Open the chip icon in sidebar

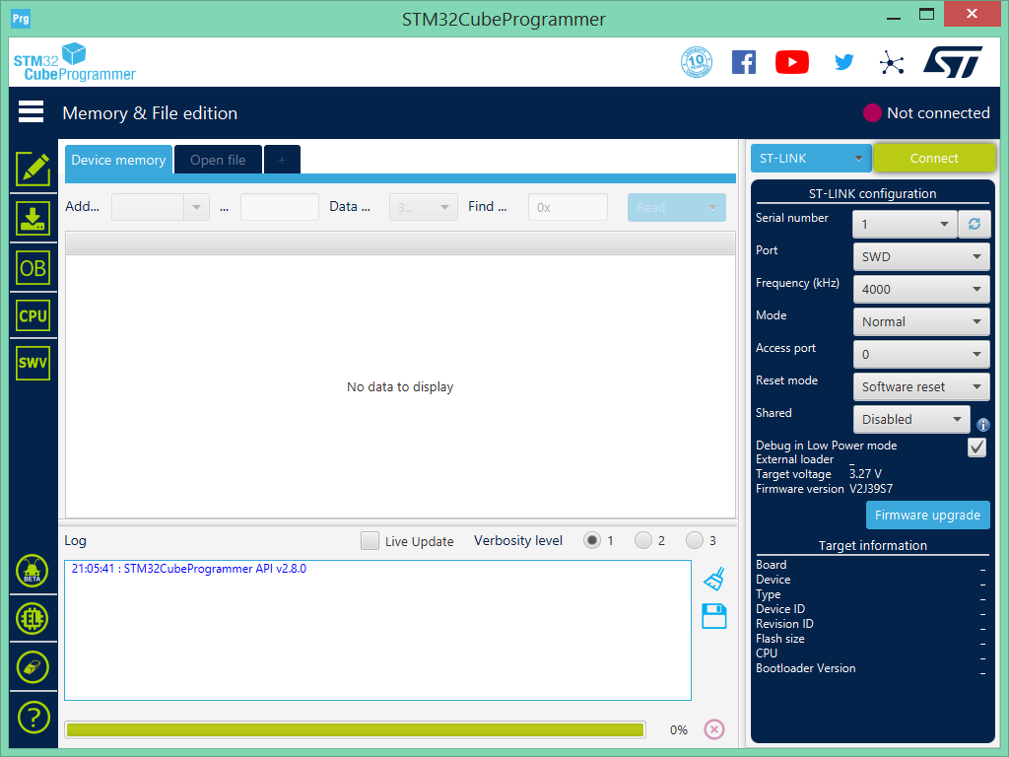tap(33, 619)
